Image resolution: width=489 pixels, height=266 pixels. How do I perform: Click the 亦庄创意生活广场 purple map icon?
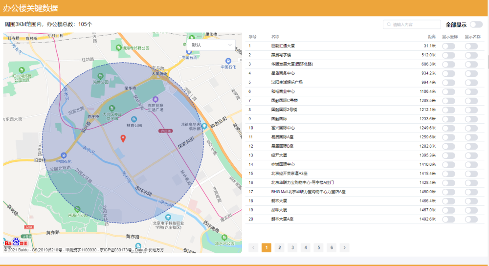[155, 99]
